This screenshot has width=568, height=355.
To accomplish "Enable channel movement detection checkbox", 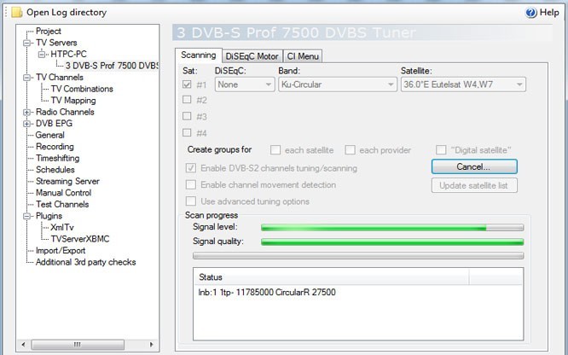I will [x=190, y=185].
